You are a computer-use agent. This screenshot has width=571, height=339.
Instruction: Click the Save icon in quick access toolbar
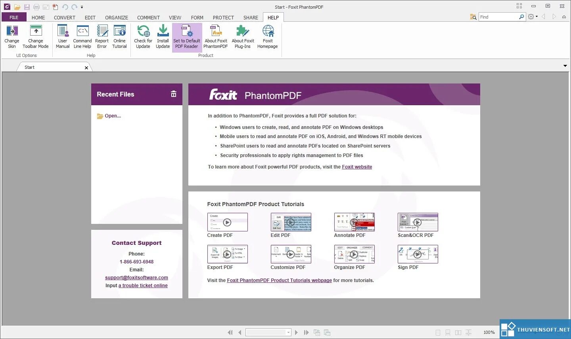click(x=27, y=7)
